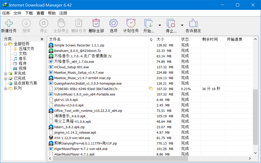261x163 pixels.
Task: Close the 分类 category panel
Action: click(42, 39)
